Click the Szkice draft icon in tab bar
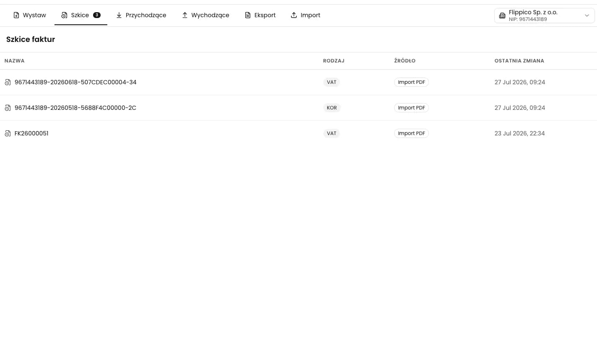Screen dimensions: 597x338 pos(64,15)
